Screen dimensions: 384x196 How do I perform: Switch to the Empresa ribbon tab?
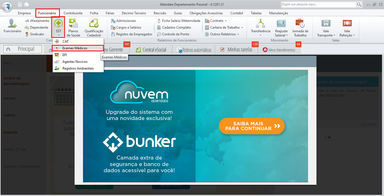[x=24, y=13]
